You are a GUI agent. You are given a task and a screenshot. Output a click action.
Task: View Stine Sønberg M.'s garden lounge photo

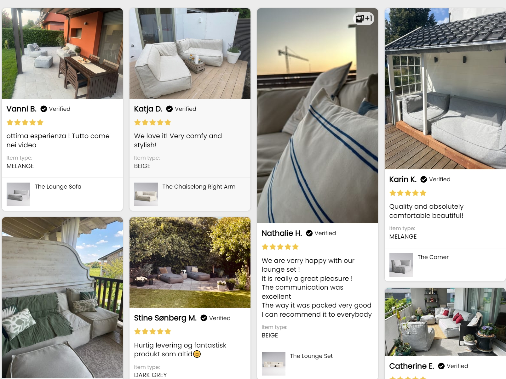click(x=190, y=263)
